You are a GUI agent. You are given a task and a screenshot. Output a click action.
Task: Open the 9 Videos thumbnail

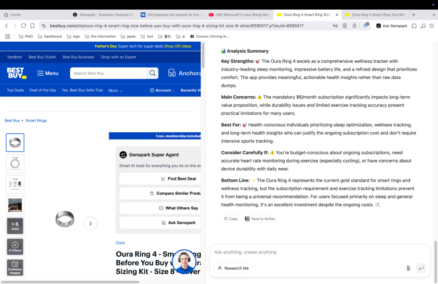point(15,247)
